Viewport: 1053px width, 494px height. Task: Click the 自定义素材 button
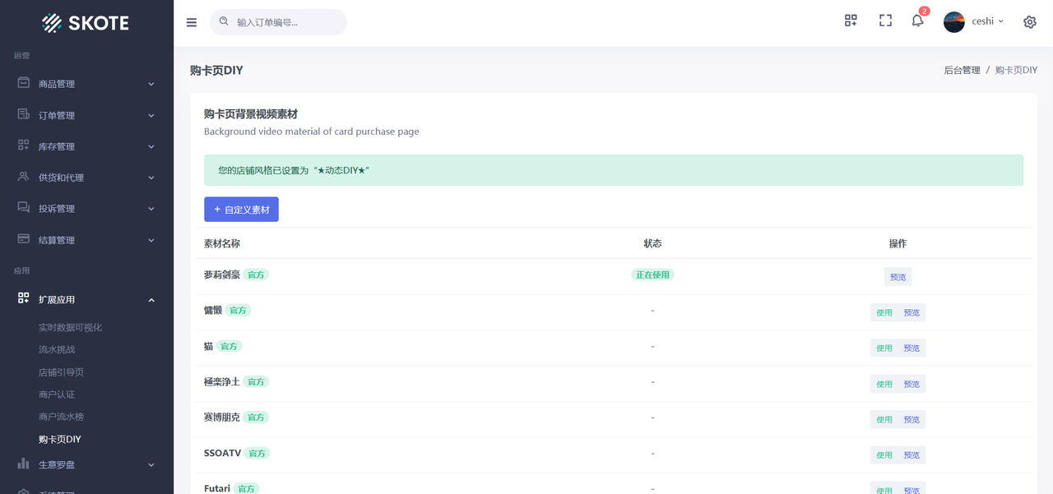tap(241, 210)
